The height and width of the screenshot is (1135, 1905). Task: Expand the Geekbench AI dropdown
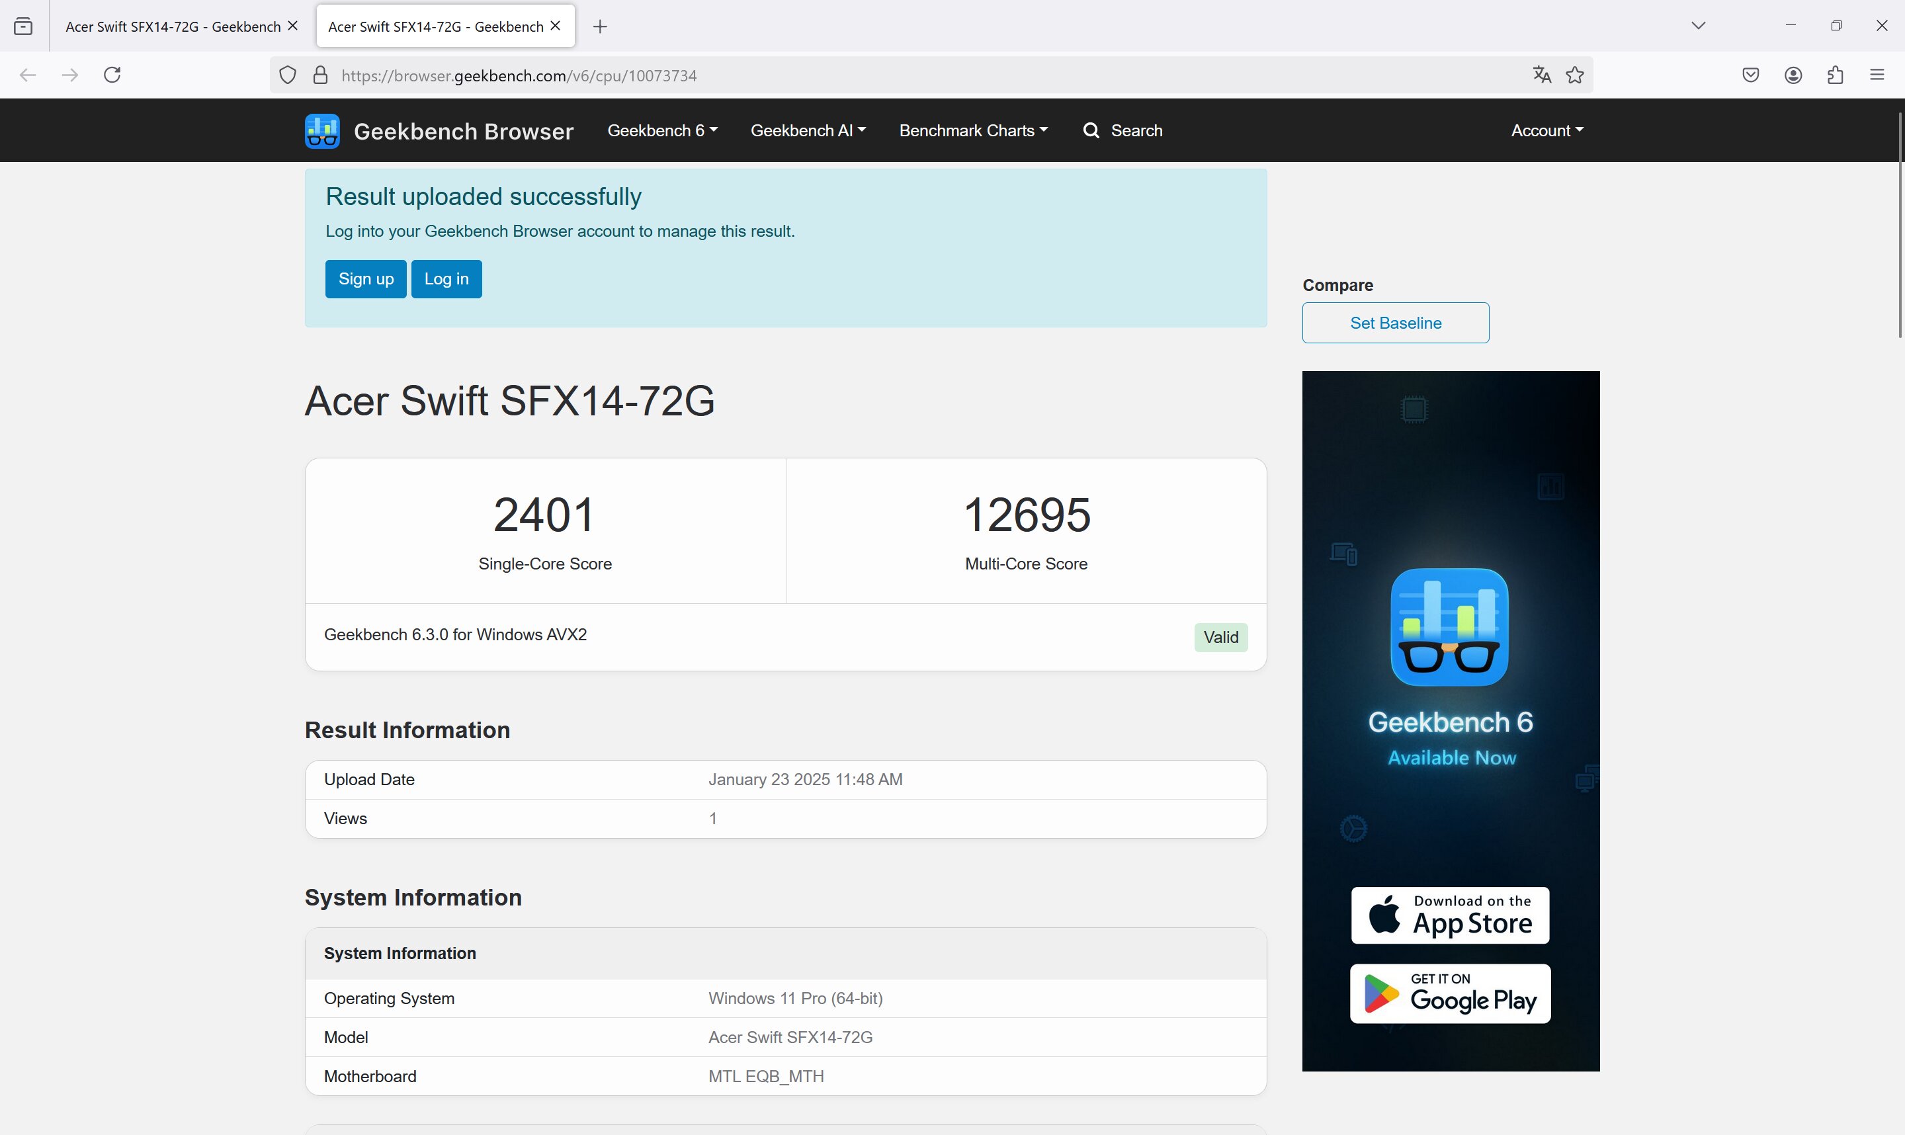click(808, 131)
